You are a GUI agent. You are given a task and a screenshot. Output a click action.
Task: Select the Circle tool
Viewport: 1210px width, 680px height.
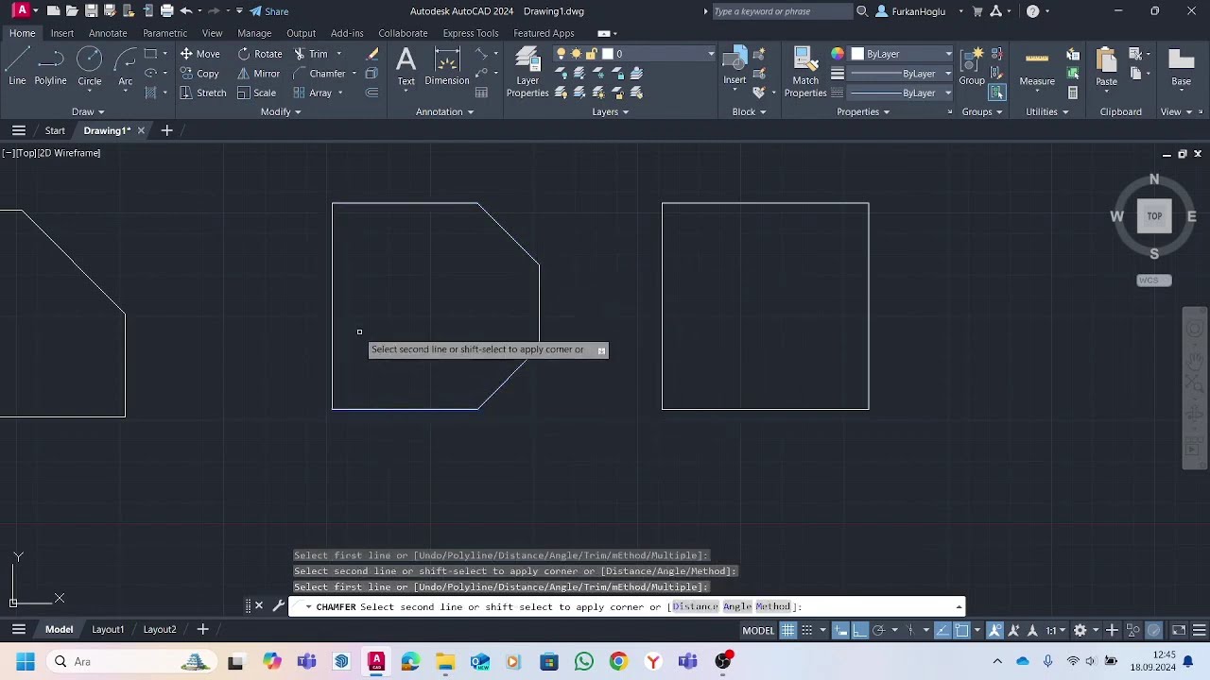coord(90,68)
